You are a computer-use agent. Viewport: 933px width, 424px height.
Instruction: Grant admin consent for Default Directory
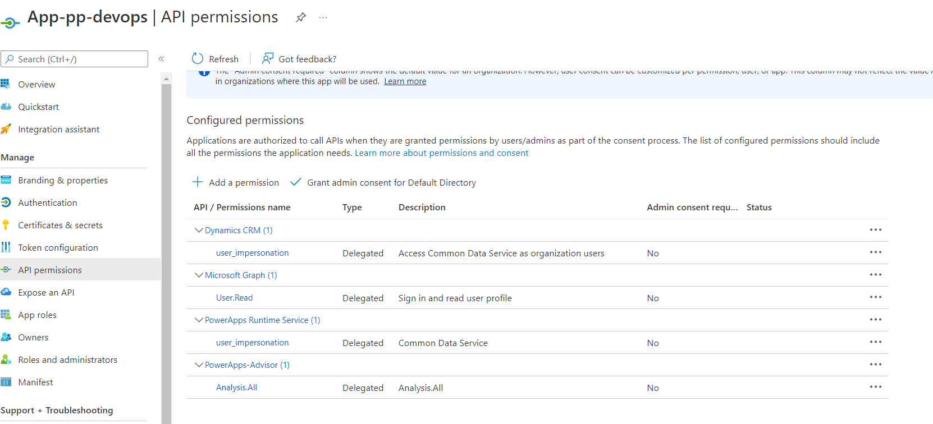click(383, 182)
